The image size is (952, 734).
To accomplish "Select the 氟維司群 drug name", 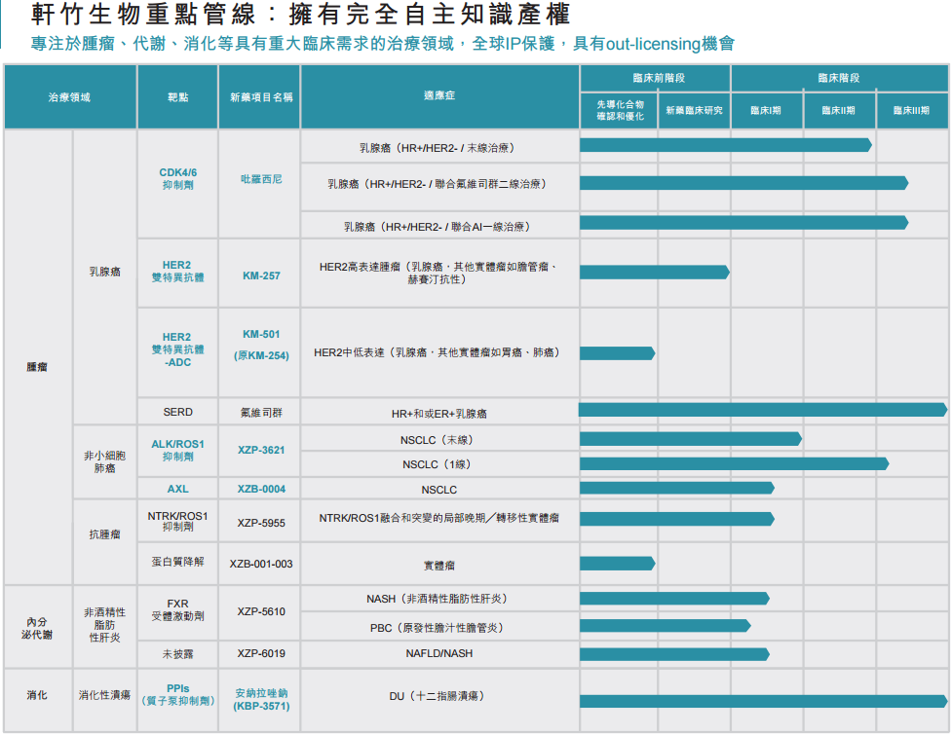I will (261, 413).
